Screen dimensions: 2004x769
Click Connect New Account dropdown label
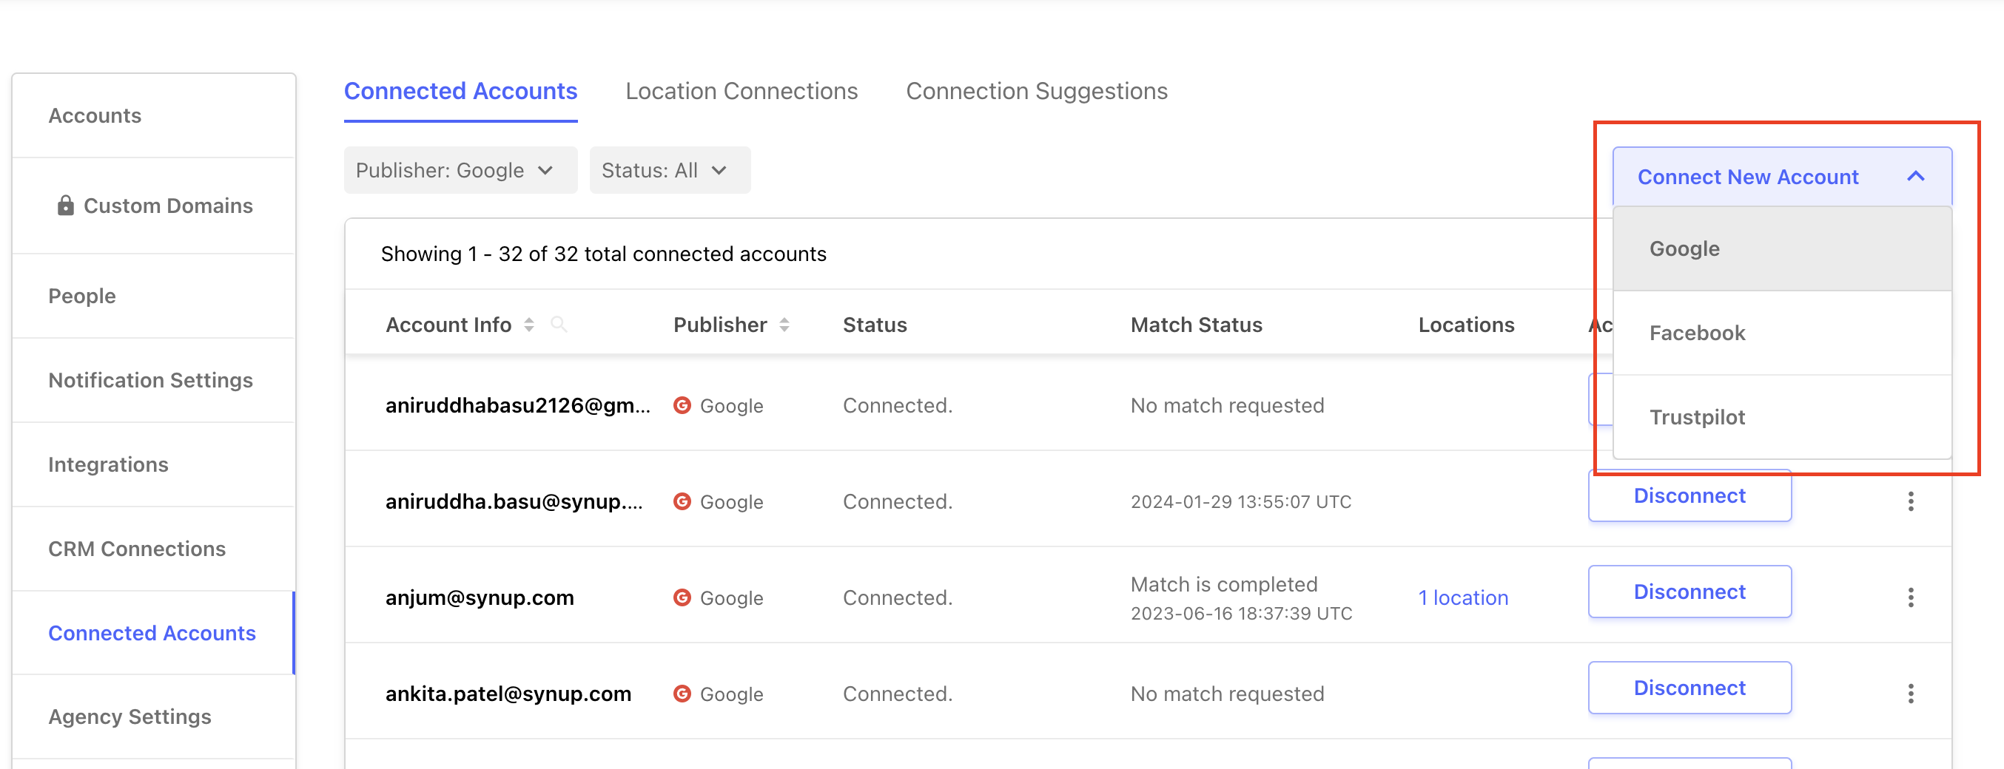[1747, 177]
